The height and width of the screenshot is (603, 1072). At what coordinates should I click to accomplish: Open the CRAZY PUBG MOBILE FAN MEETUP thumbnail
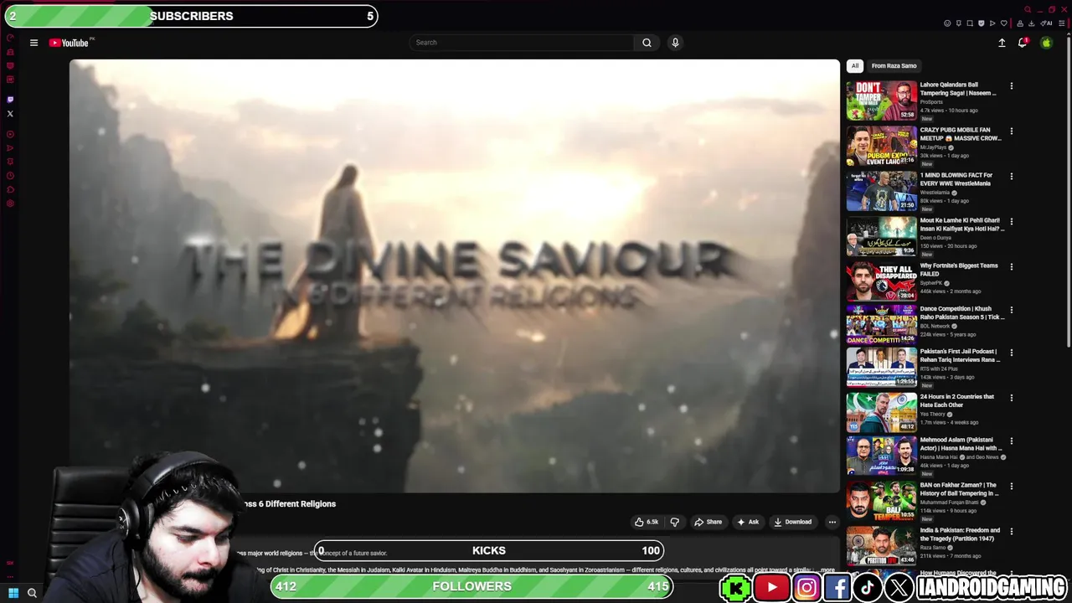point(881,146)
